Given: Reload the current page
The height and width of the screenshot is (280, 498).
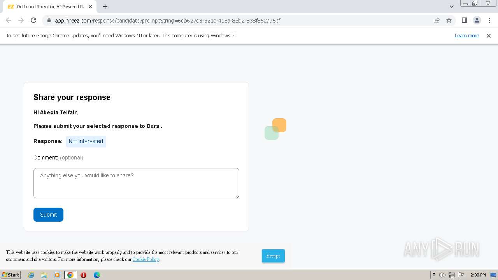Looking at the screenshot, I should [33, 20].
